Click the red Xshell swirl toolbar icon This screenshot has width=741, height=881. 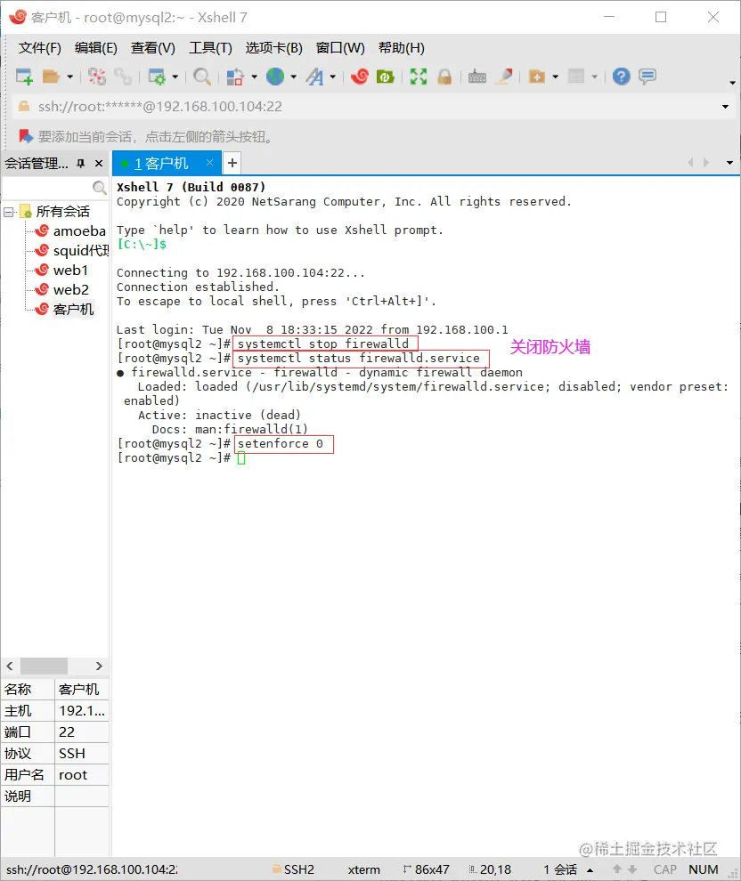coord(359,77)
